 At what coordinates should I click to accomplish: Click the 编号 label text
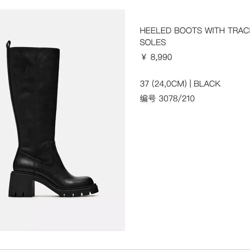click(148, 98)
